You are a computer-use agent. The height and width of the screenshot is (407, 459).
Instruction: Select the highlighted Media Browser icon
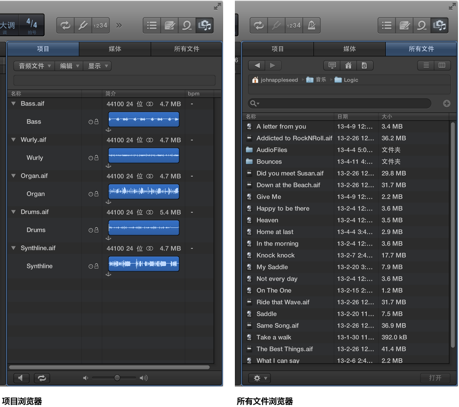click(205, 25)
